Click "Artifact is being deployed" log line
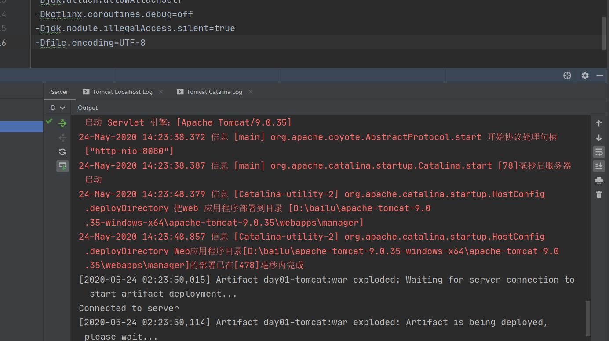 point(314,329)
